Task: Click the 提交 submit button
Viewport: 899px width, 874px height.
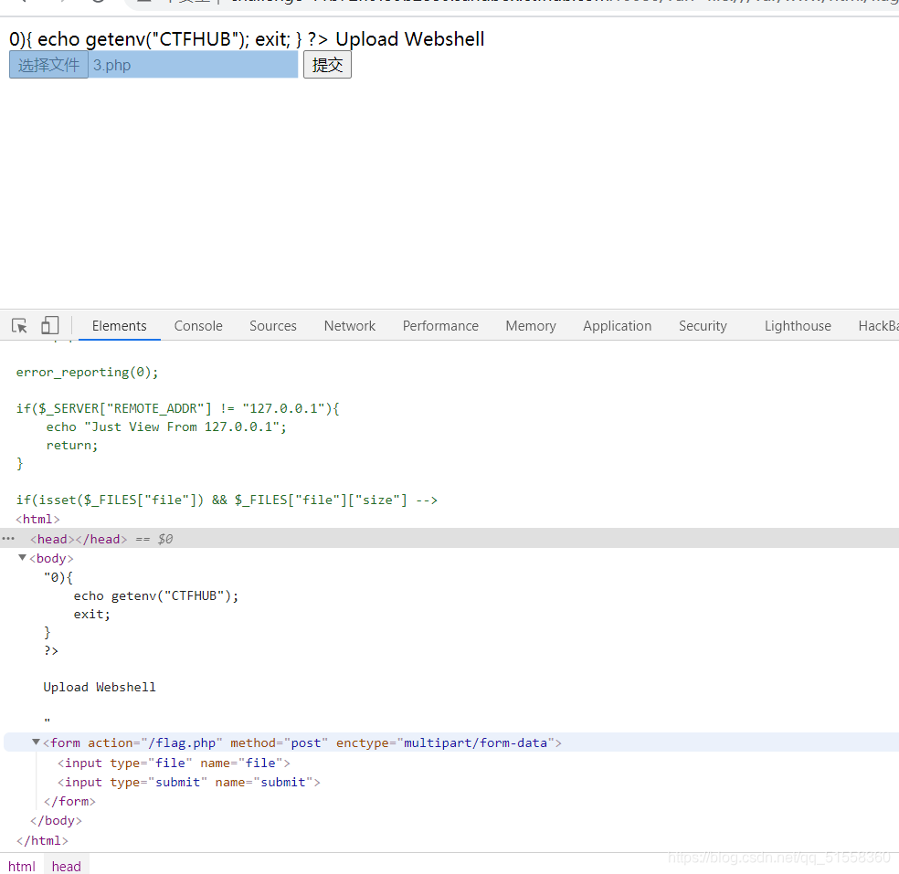Action: click(x=327, y=65)
